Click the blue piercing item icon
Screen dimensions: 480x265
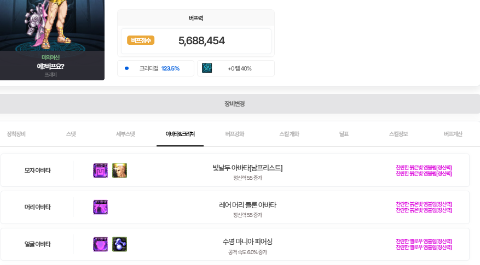point(119,244)
